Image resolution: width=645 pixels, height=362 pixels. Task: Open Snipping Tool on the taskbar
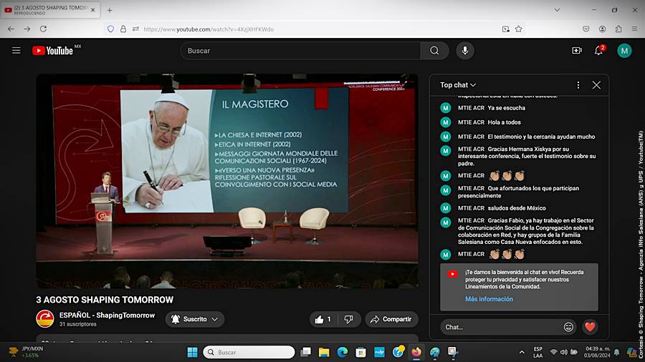point(453,352)
